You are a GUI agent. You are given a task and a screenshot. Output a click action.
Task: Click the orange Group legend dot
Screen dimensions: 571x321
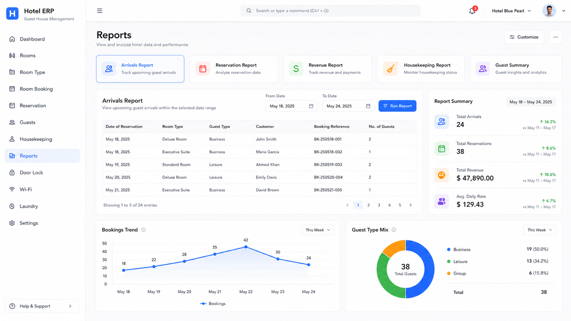tap(449, 274)
